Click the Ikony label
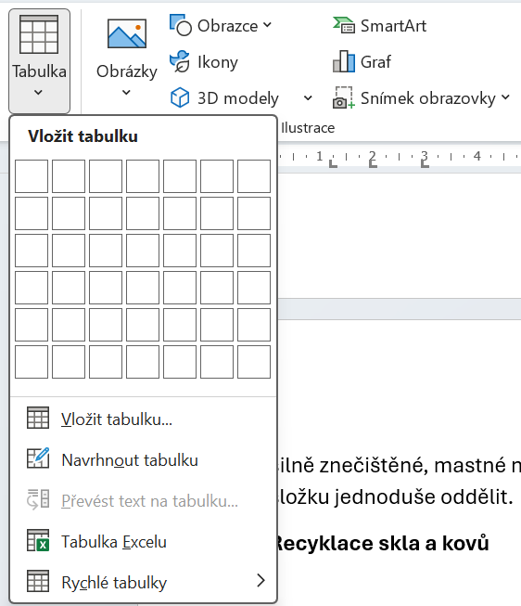 (x=218, y=62)
